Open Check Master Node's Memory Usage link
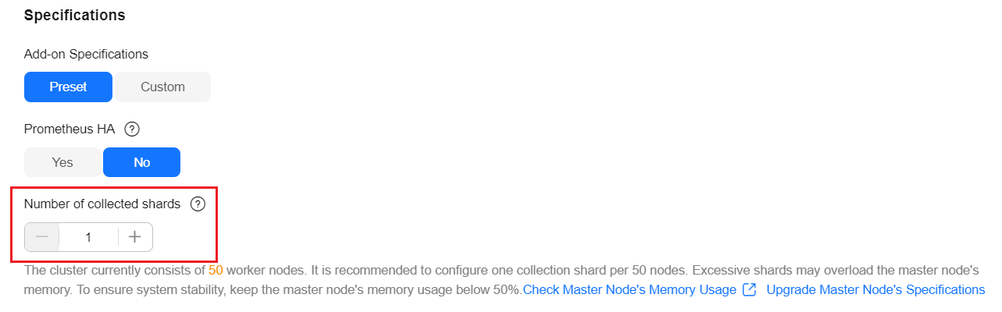Viewport: 1002px width, 312px height. [x=629, y=290]
